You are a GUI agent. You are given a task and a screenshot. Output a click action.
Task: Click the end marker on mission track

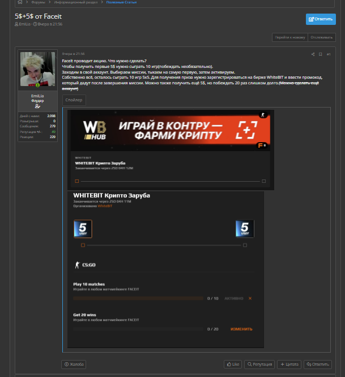click(x=245, y=245)
